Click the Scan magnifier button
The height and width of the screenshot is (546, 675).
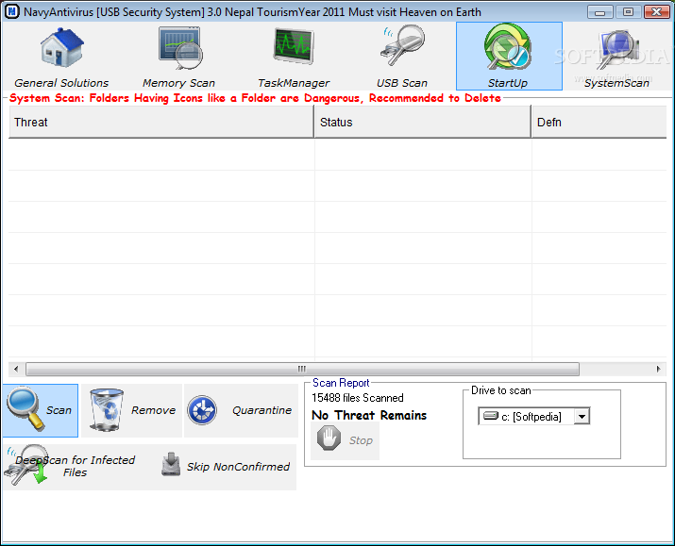pyautogui.click(x=41, y=410)
